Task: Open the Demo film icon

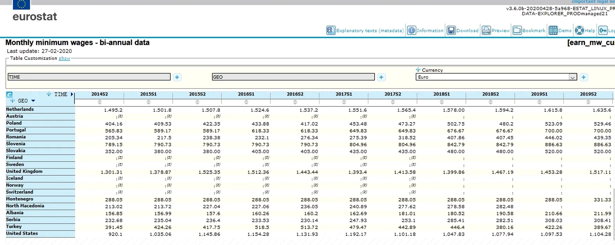Action: tap(553, 30)
